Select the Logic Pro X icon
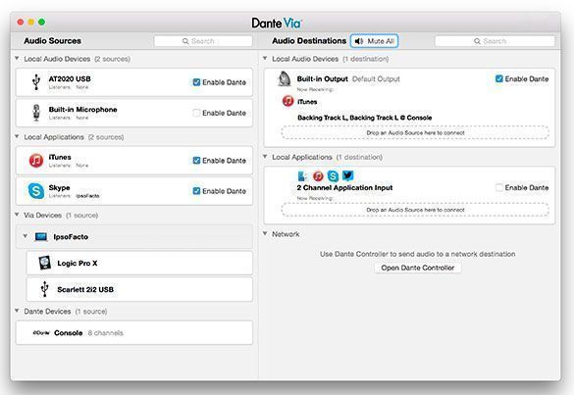The width and height of the screenshot is (574, 395). [x=45, y=263]
